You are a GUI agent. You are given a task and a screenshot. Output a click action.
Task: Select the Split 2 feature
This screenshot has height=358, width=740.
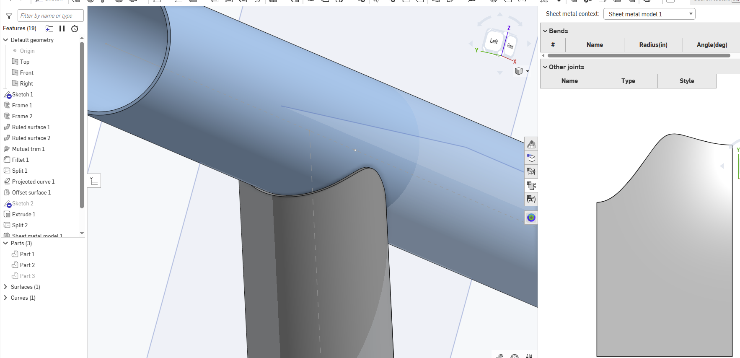pos(20,225)
